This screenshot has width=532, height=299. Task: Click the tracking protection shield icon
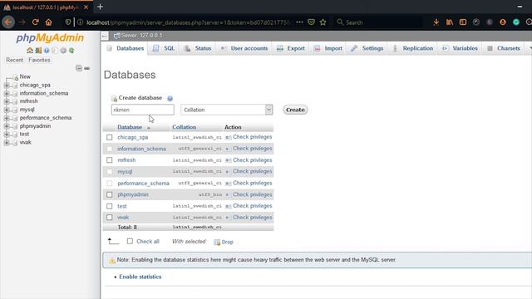tap(68, 22)
